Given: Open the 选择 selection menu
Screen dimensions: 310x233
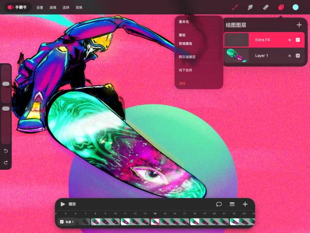Looking at the screenshot, I should coord(66,8).
